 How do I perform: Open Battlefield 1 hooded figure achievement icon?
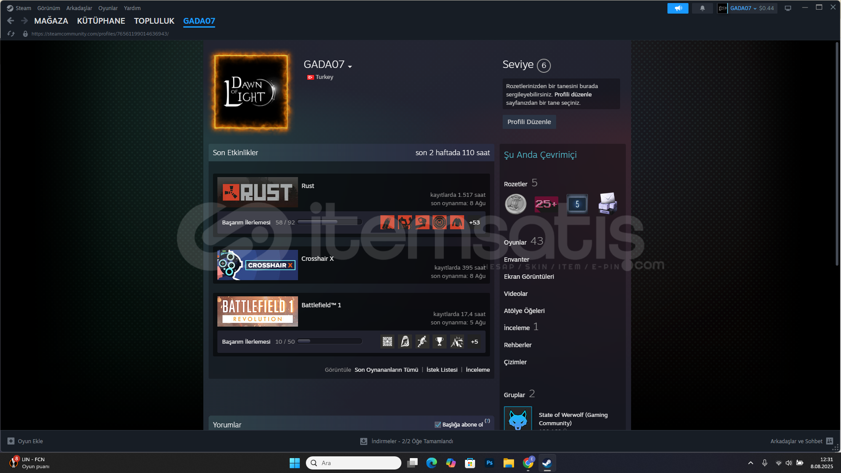pos(405,341)
